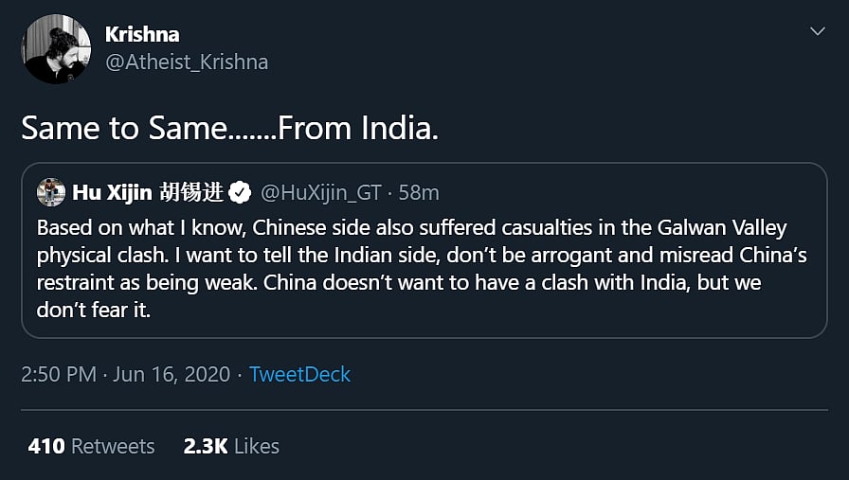Click the 58m quoted tweet timestamp
The height and width of the screenshot is (480, 849).
(x=419, y=192)
